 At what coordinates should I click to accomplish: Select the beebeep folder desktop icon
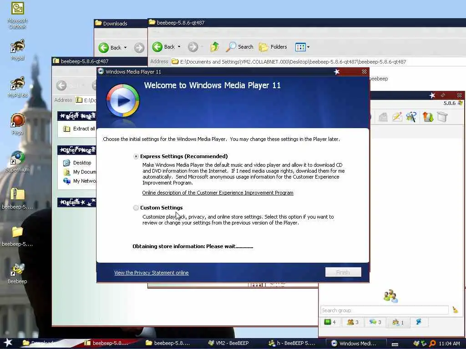pyautogui.click(x=18, y=236)
